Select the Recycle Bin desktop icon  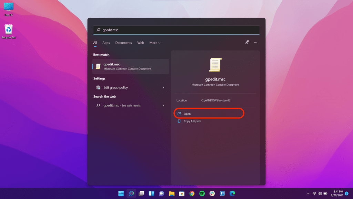click(x=9, y=31)
